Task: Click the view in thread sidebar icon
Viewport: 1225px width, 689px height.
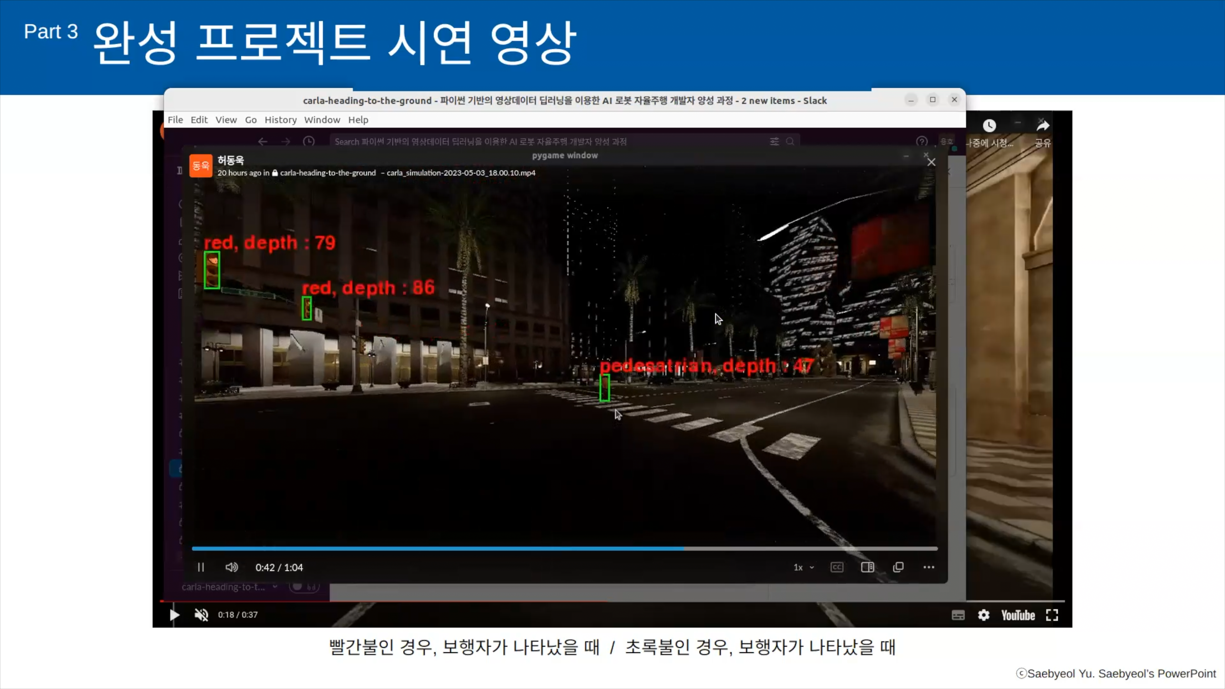Action: tap(867, 567)
